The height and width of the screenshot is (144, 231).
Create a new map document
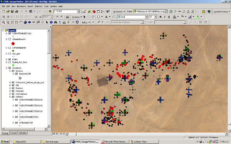[4, 11]
